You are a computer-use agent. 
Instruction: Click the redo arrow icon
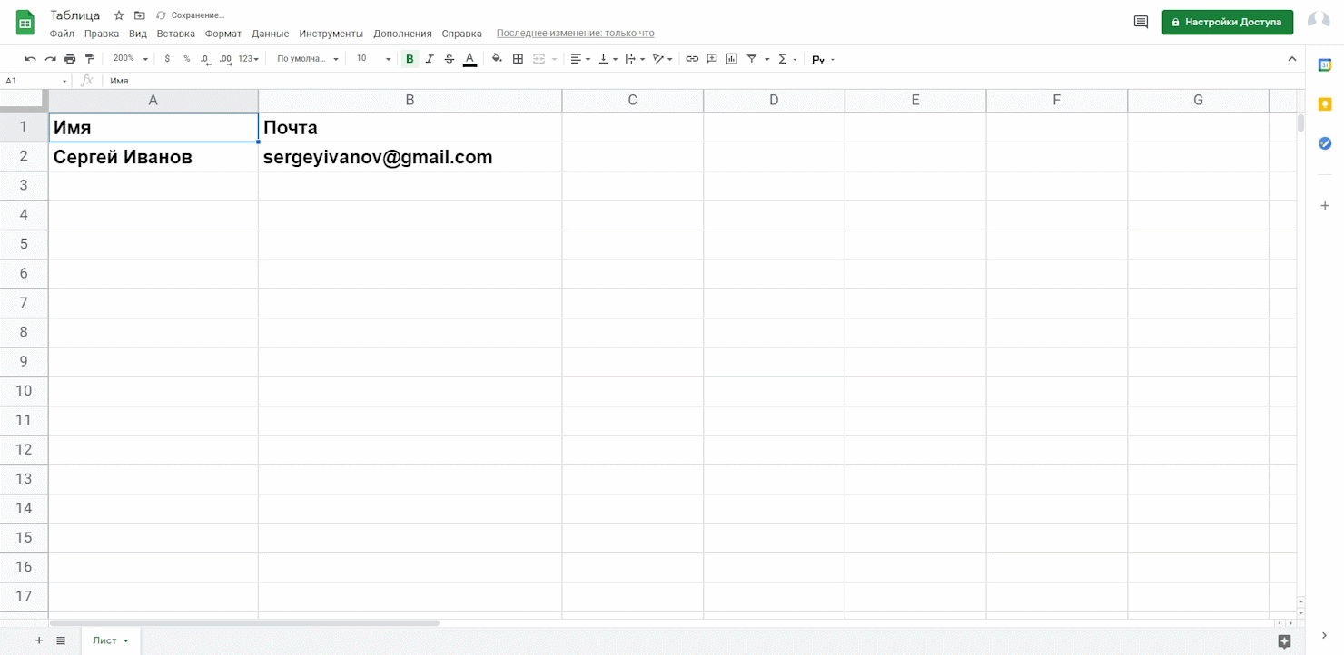tap(50, 59)
